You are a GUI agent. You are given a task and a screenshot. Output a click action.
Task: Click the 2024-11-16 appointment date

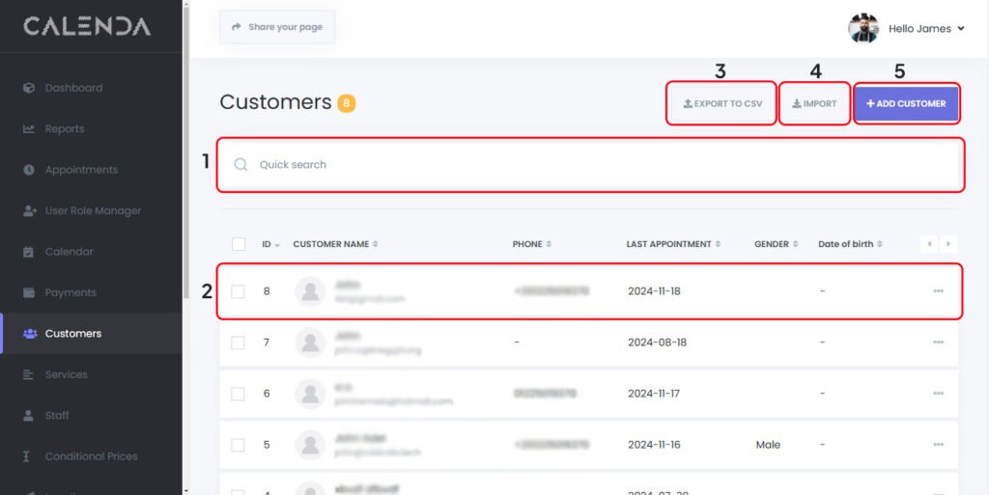click(654, 445)
